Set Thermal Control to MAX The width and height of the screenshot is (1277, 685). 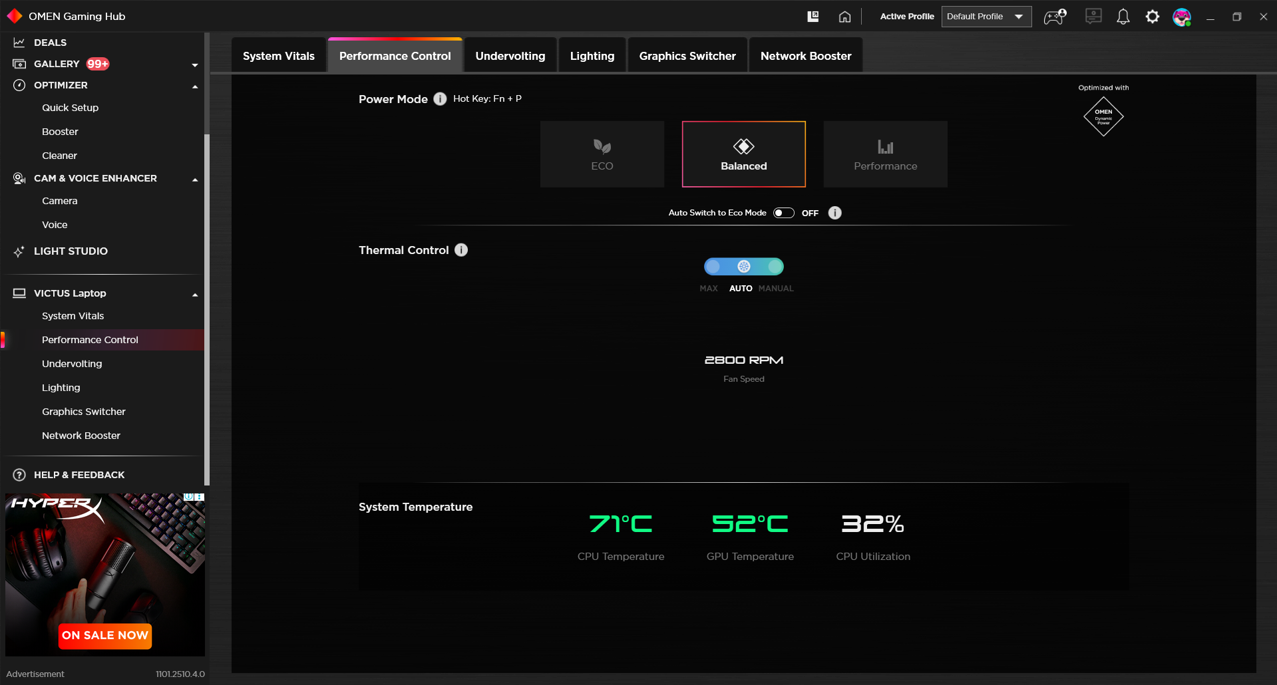pyautogui.click(x=713, y=267)
